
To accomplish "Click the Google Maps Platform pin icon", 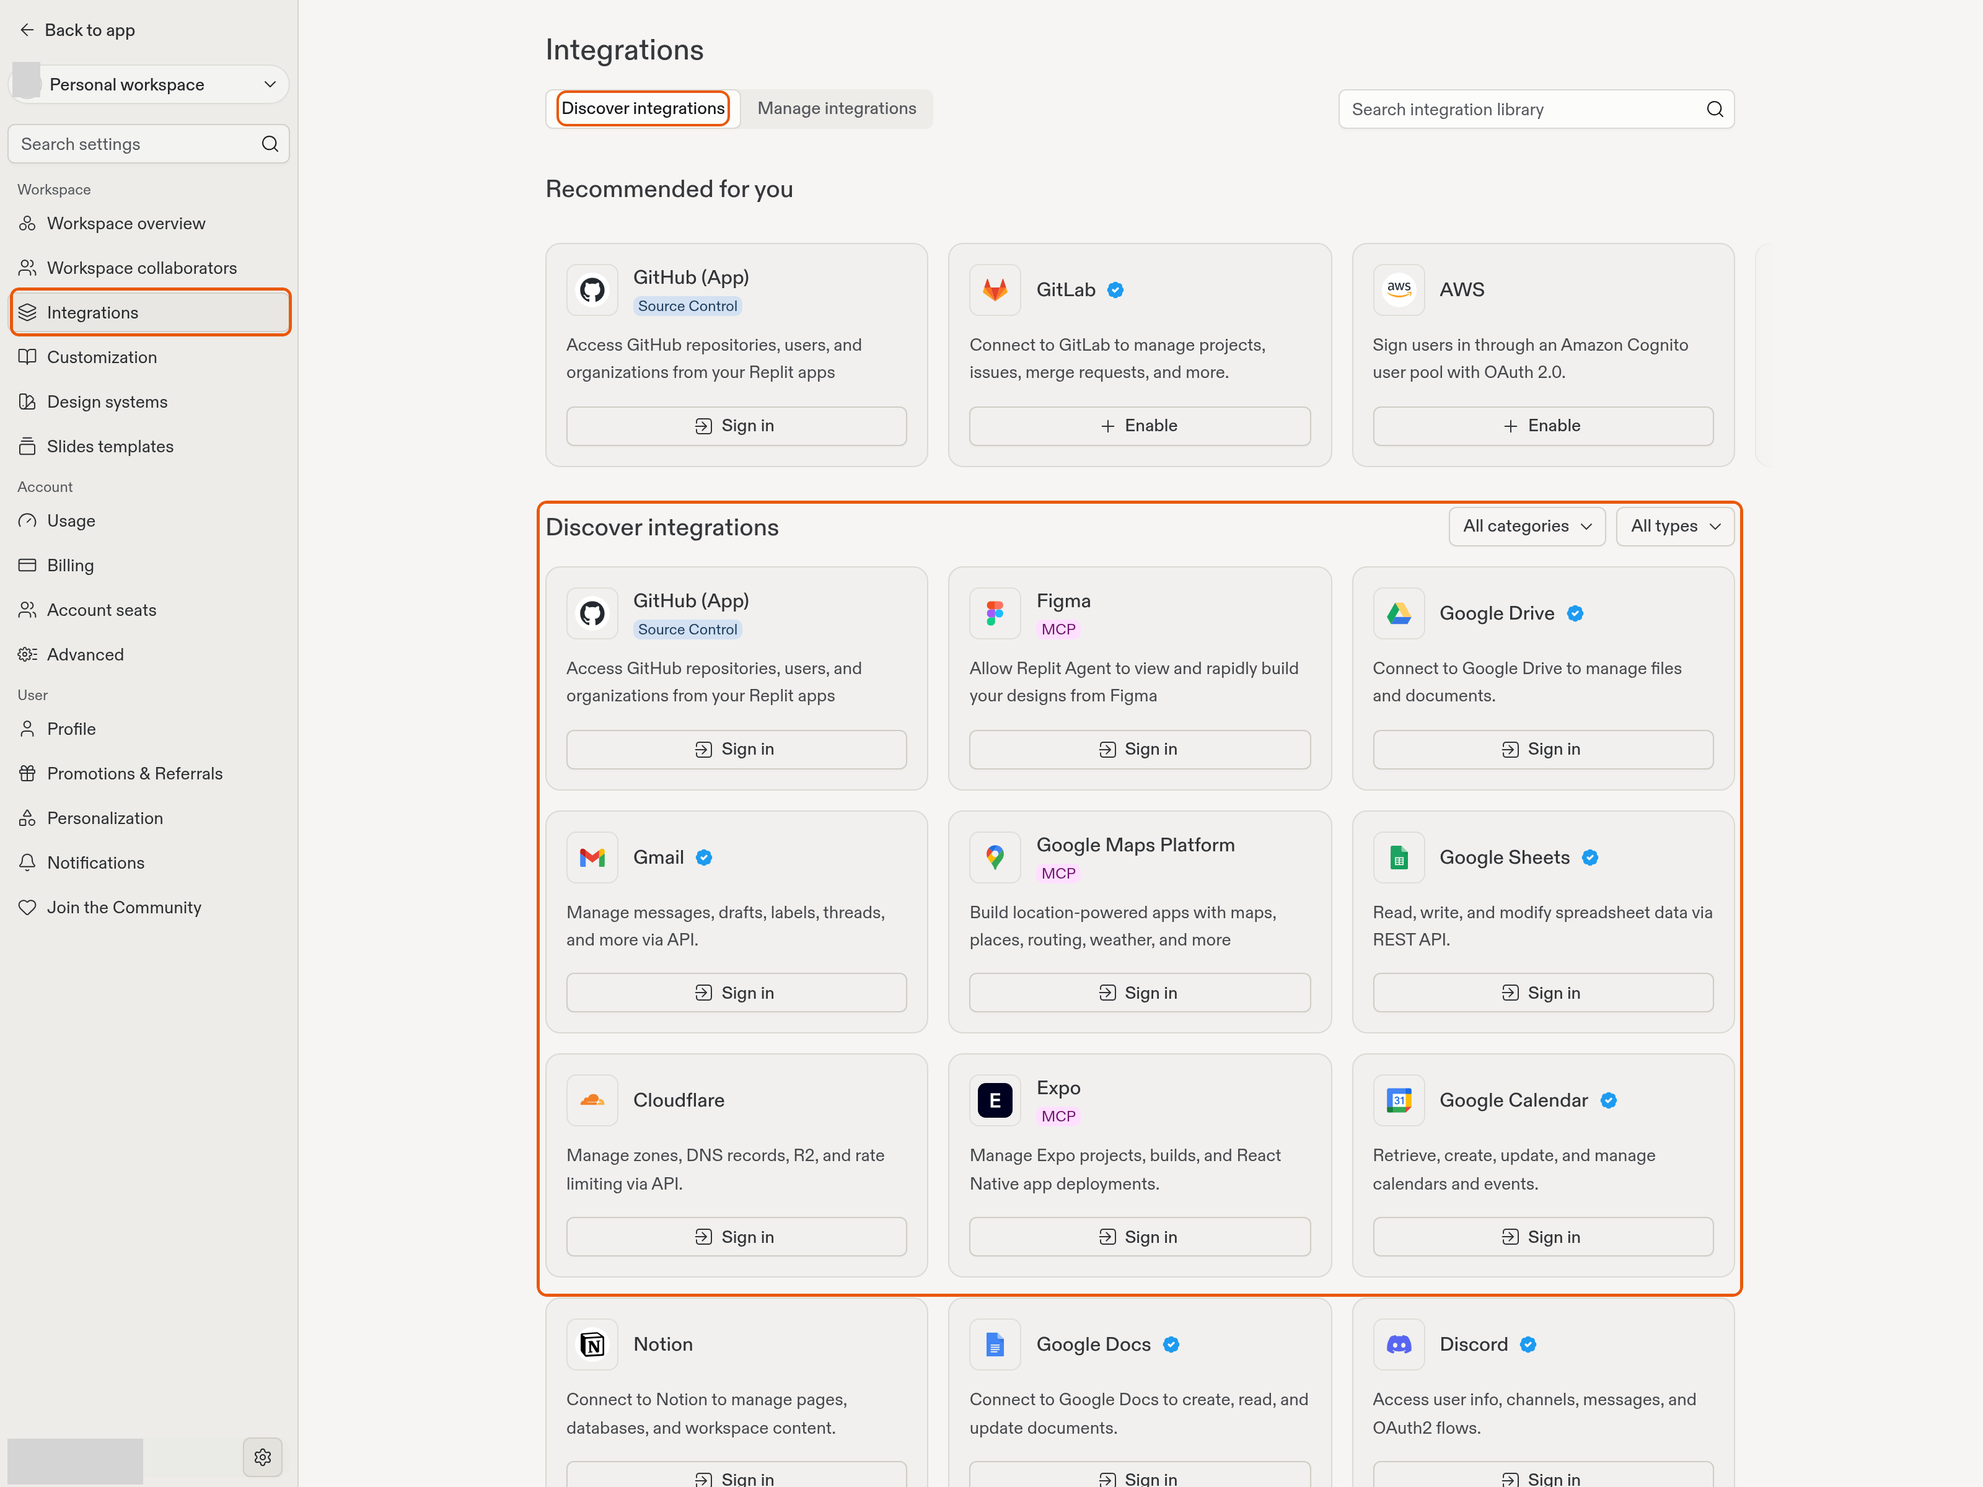I will [995, 857].
